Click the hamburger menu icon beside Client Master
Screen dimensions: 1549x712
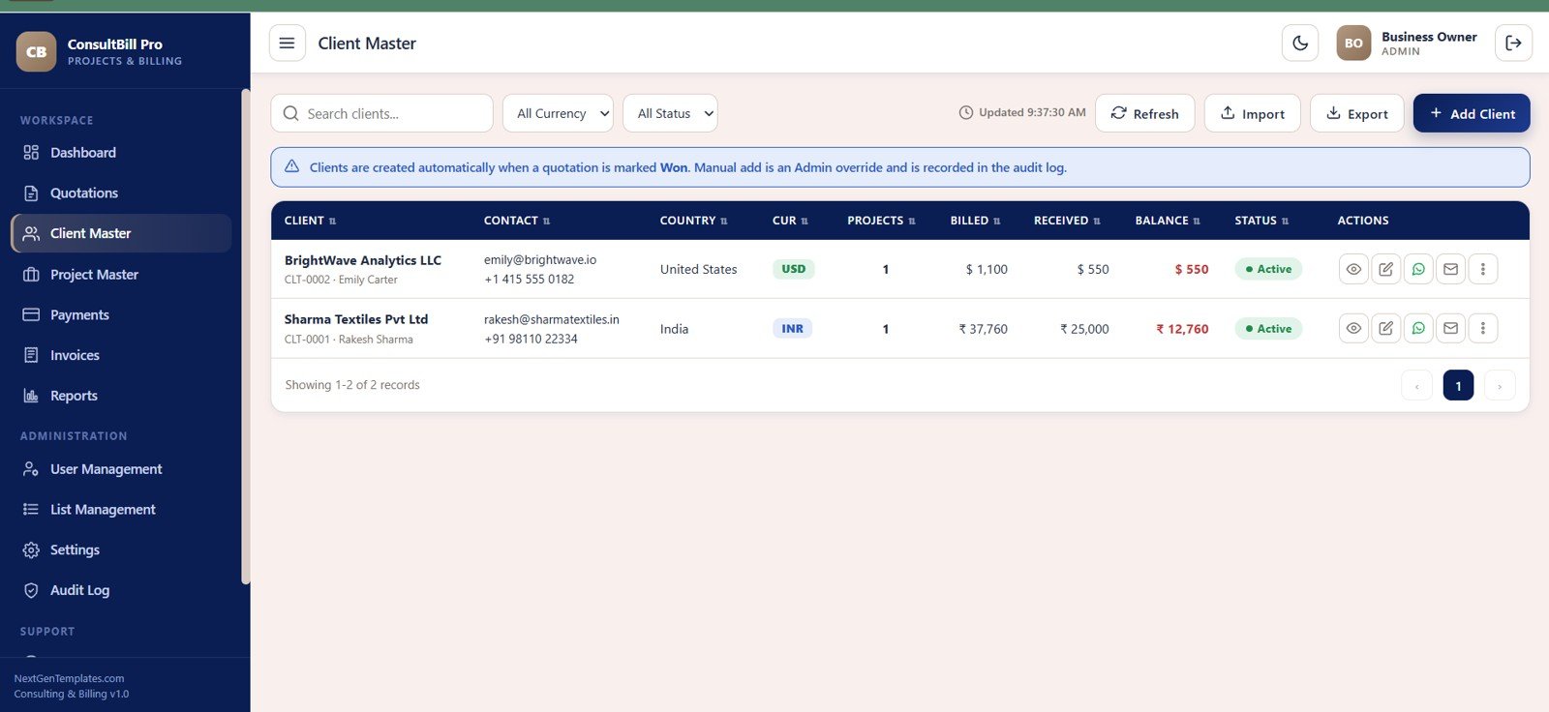[x=287, y=43]
